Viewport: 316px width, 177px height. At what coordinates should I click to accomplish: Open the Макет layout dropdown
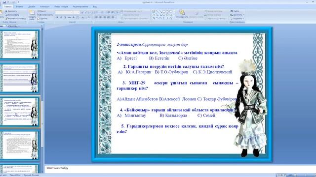pos(42,11)
